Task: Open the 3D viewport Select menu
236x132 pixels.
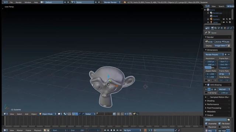Action: pyautogui.click(x=20, y=114)
